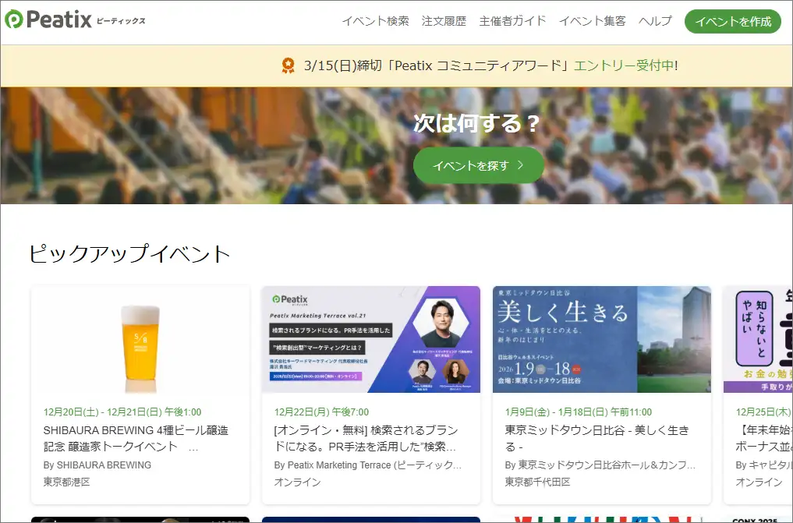Click organizer By SHIBAURA BREWING
Image resolution: width=793 pixels, height=523 pixels.
click(97, 465)
